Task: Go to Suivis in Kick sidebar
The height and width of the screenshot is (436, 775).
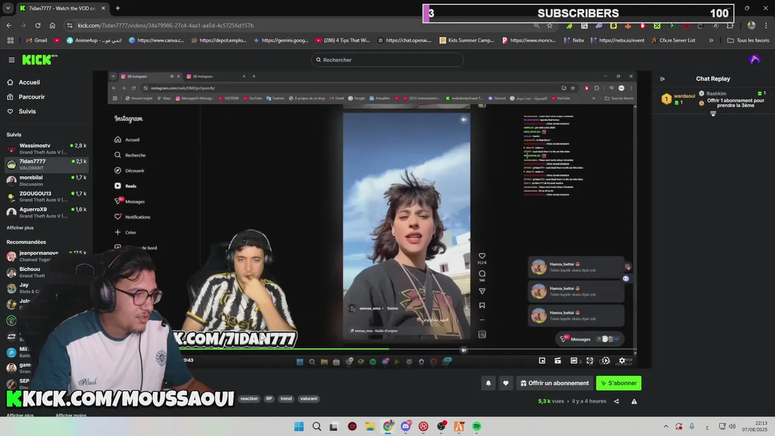Action: [x=22, y=111]
